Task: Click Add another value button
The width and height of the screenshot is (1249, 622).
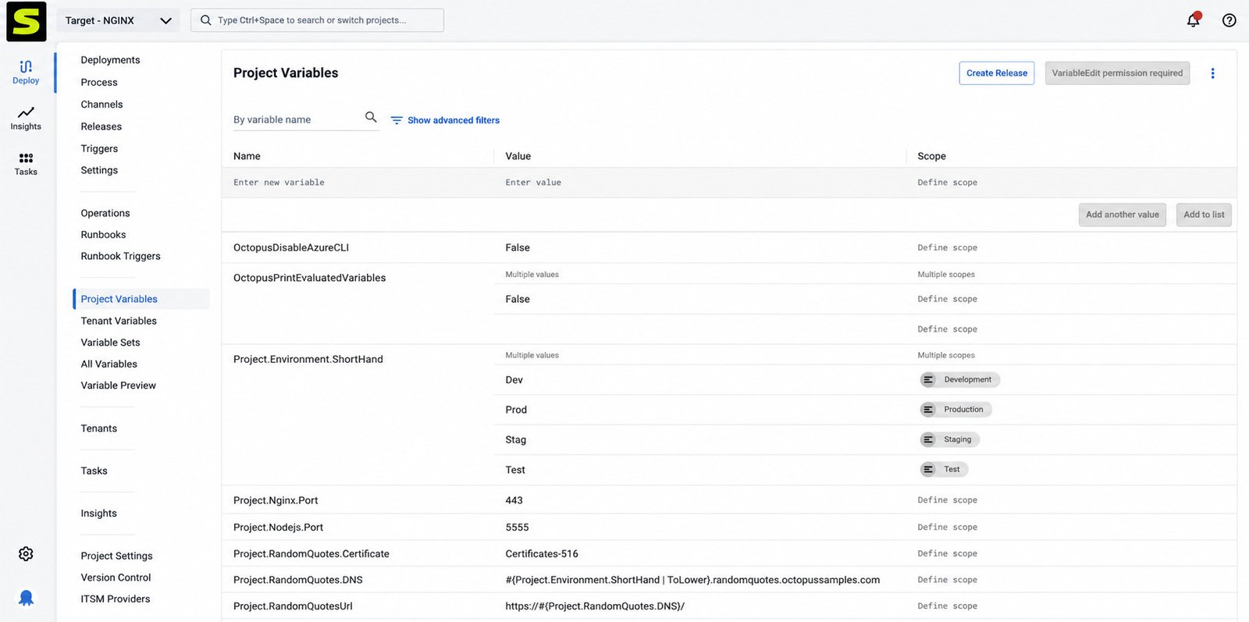Action: pyautogui.click(x=1123, y=215)
